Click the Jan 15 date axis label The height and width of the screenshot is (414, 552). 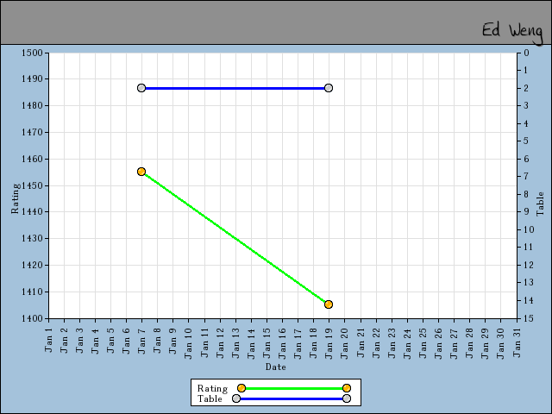(x=267, y=343)
